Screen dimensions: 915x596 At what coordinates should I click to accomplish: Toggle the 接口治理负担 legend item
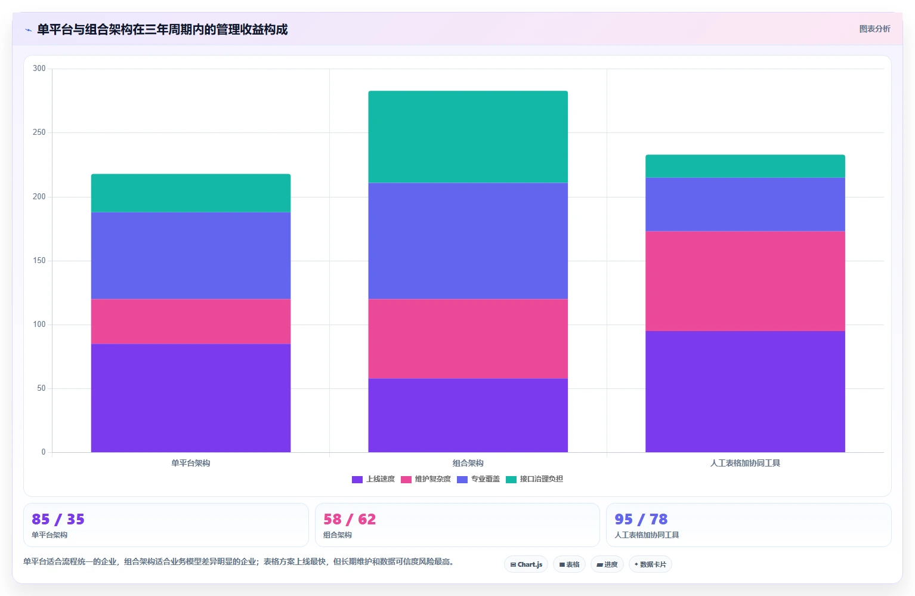[534, 479]
